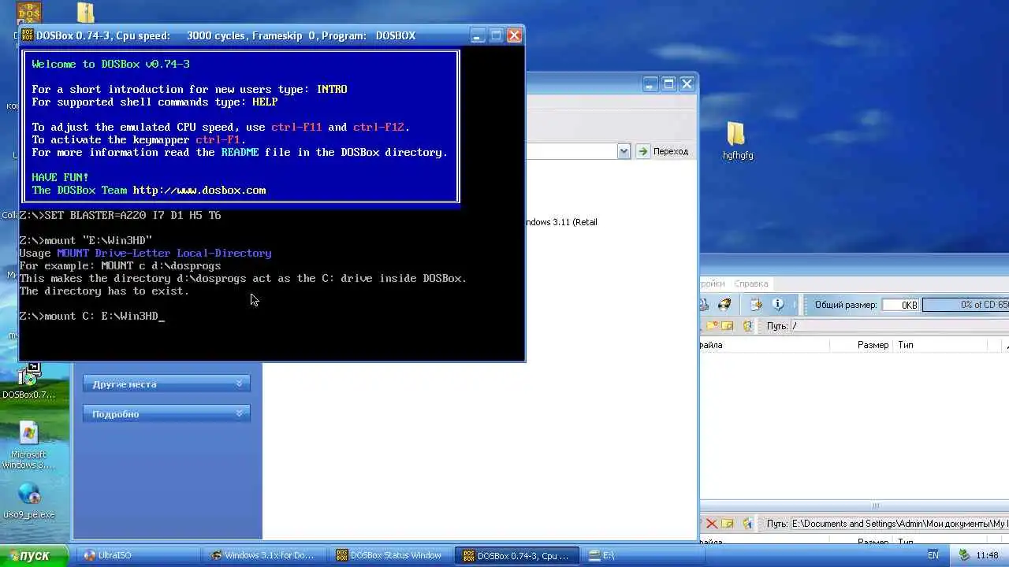The height and width of the screenshot is (567, 1009).
Task: Maximize the Explorer window behind DOSBox
Action: click(x=668, y=83)
